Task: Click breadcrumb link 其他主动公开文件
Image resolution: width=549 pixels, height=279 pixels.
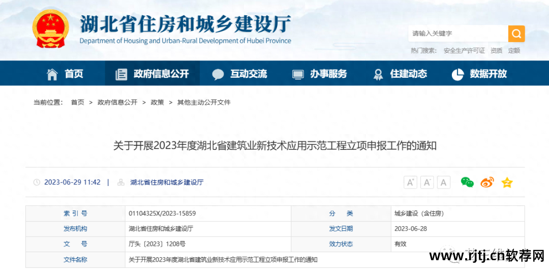Action: [x=204, y=103]
